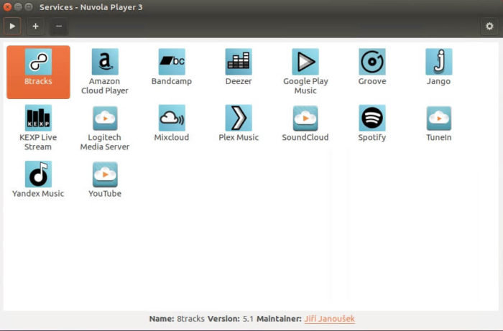This screenshot has width=503, height=331.
Task: Remove service with the minus button
Action: tap(59, 26)
